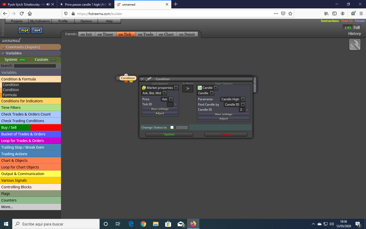This screenshot has width=366, height=229.
Task: Click the Market properties icon in Left Operand
Action: 144,88
